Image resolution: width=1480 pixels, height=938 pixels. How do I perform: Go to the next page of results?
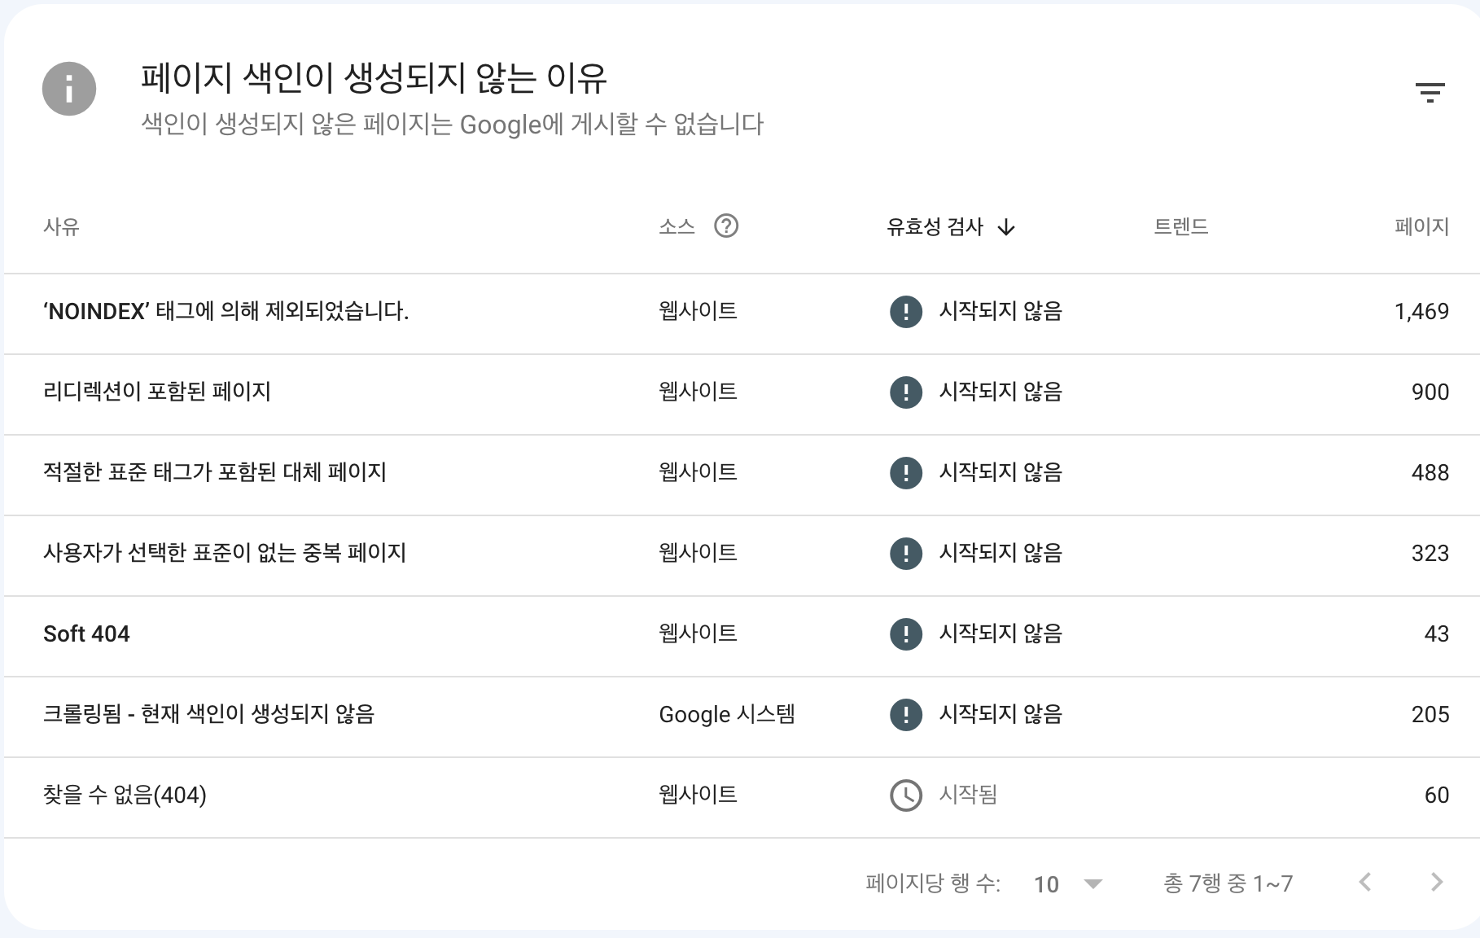point(1436,882)
